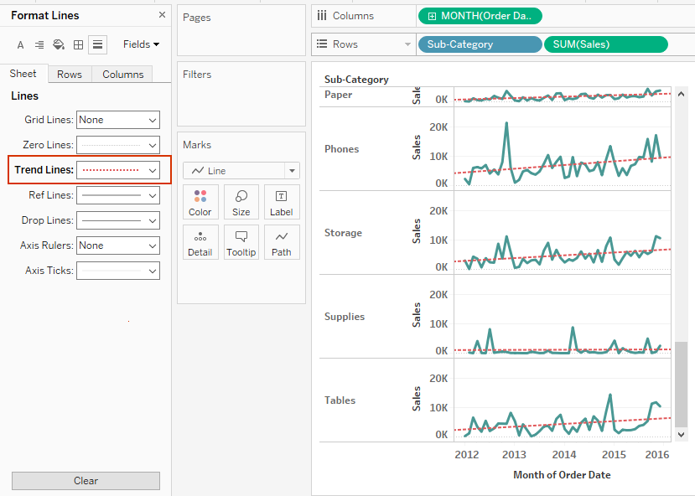
Task: Open the Path mark card
Action: pos(282,242)
